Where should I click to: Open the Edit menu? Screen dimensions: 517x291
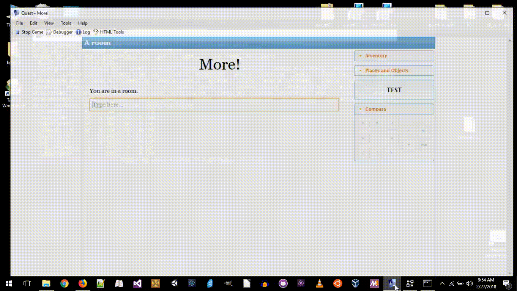tap(33, 23)
